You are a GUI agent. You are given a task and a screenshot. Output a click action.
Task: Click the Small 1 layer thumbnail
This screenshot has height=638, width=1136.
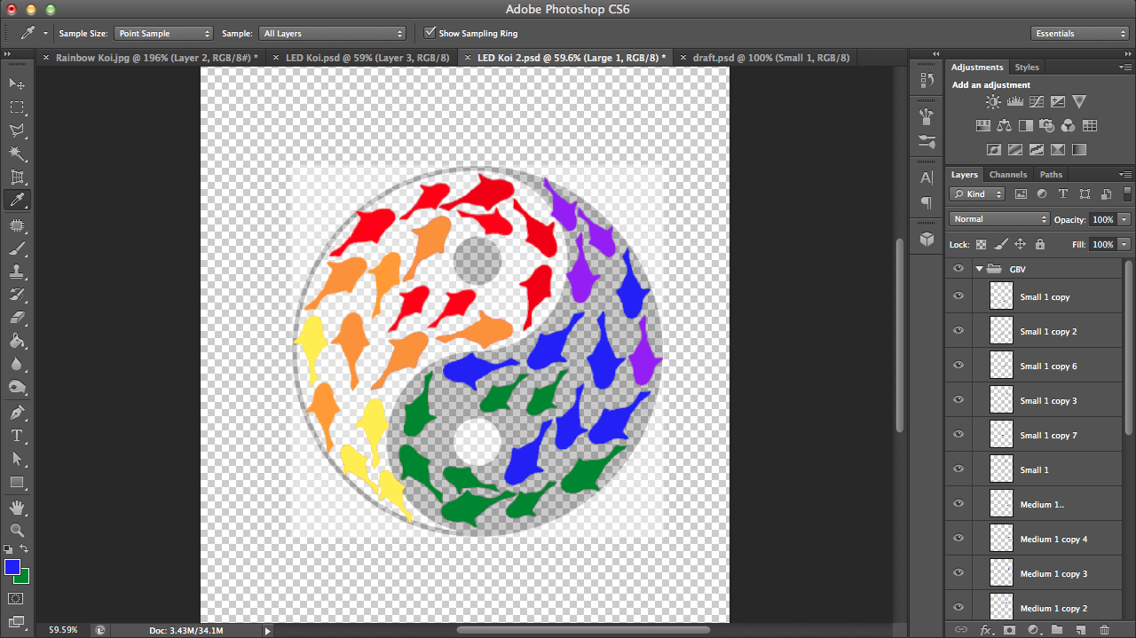(x=1000, y=469)
